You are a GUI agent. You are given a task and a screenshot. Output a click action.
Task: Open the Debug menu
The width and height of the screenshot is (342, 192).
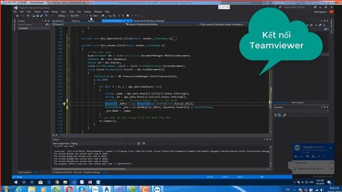click(x=55, y=12)
